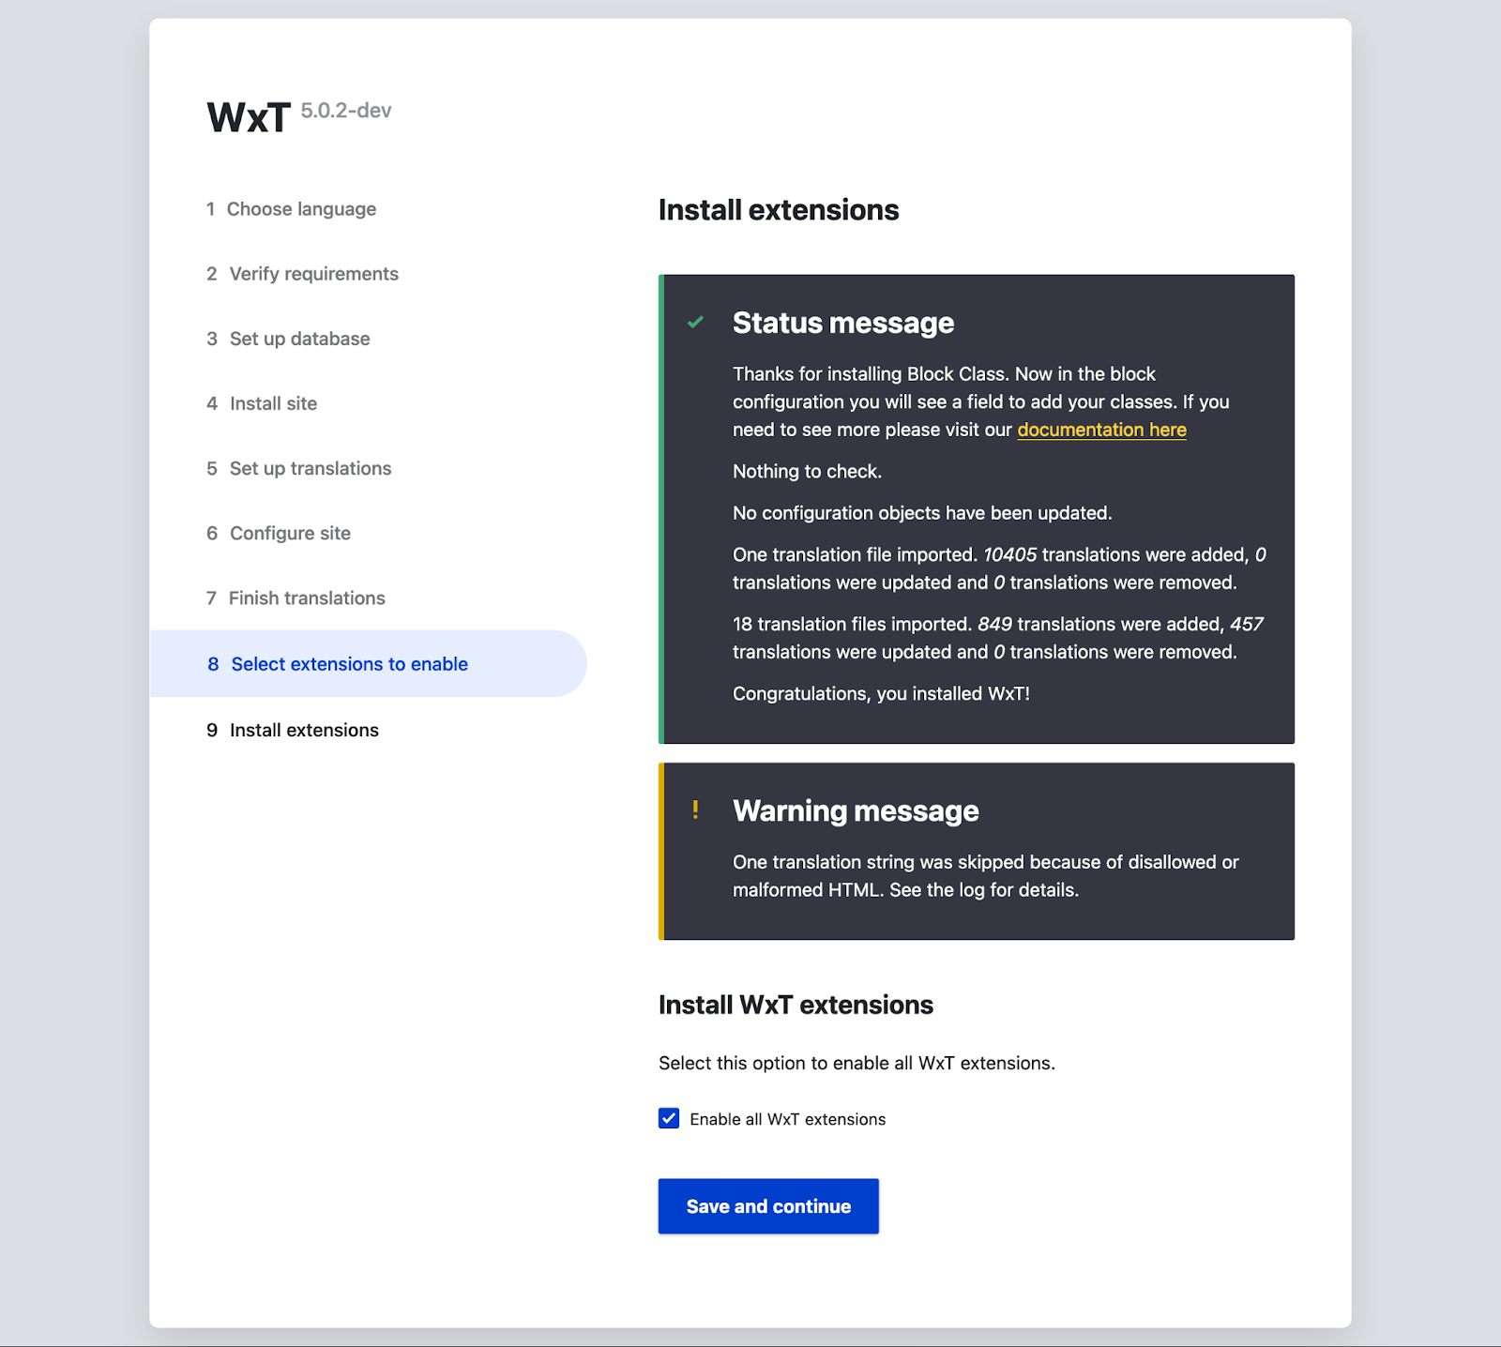Go to Verify requirements step
Screen dimensions: 1501x1347
point(313,274)
